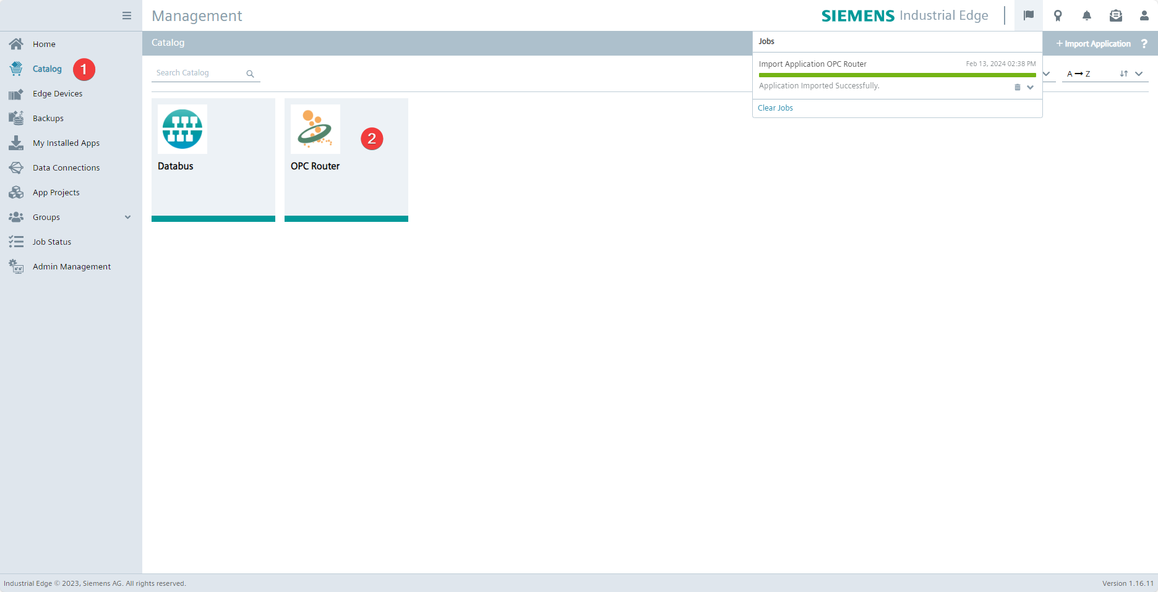Image resolution: width=1158 pixels, height=592 pixels.
Task: Open My Installed Apps page
Action: [x=66, y=143]
